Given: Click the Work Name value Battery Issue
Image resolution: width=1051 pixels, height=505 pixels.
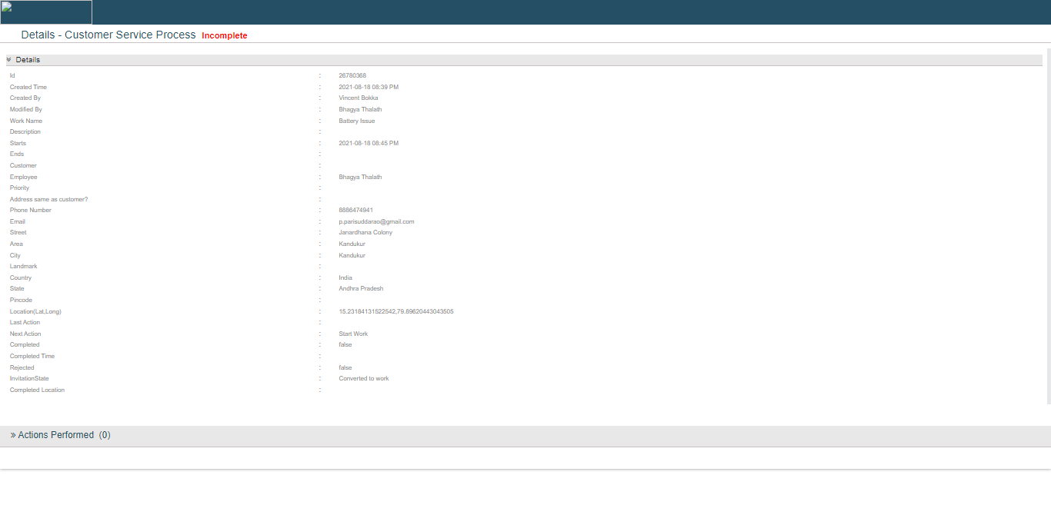Looking at the screenshot, I should point(357,121).
